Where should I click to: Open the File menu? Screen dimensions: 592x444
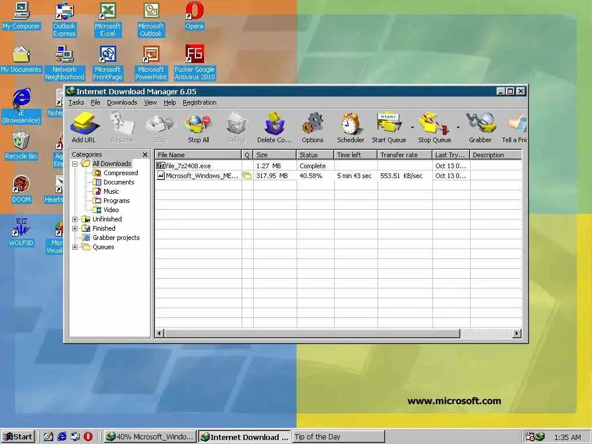point(95,102)
